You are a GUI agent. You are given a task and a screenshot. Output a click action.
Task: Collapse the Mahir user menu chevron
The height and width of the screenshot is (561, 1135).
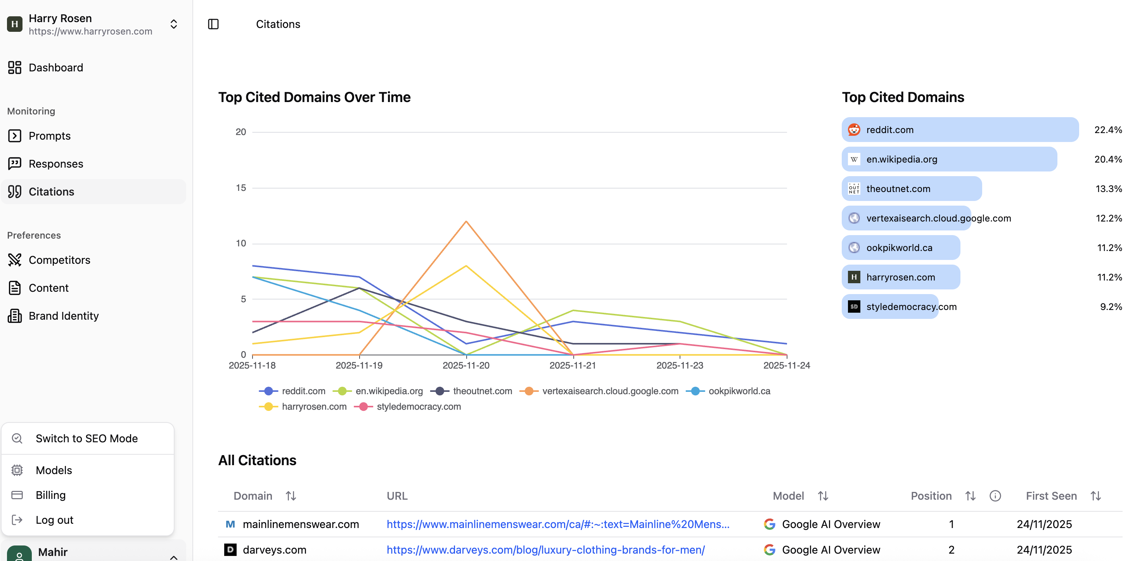174,557
